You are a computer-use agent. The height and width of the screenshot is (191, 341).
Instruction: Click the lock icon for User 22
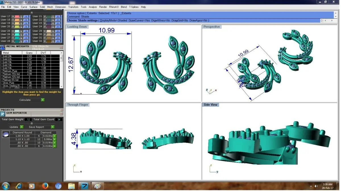tap(53, 20)
